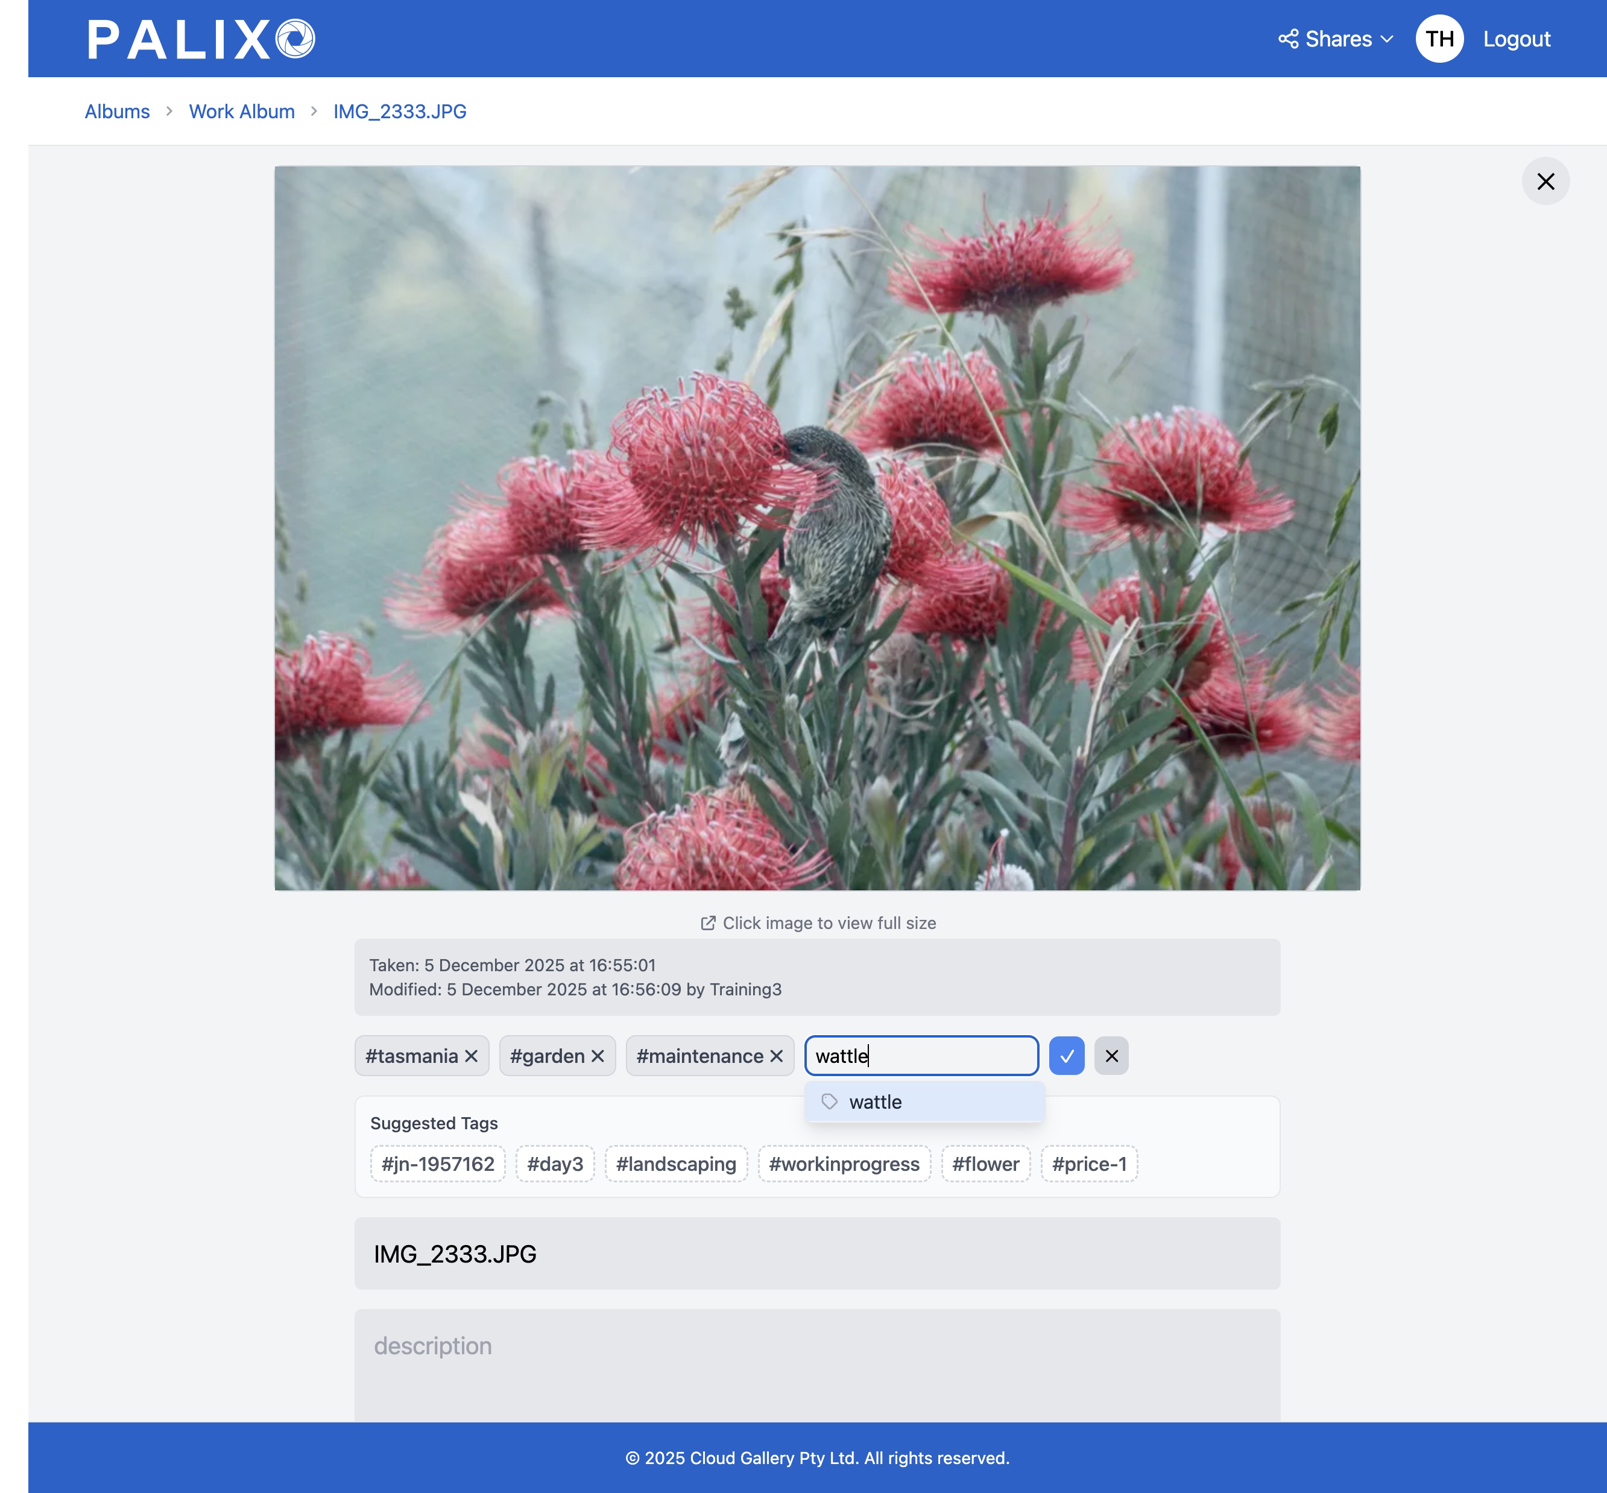Click the Logout link

coord(1516,38)
